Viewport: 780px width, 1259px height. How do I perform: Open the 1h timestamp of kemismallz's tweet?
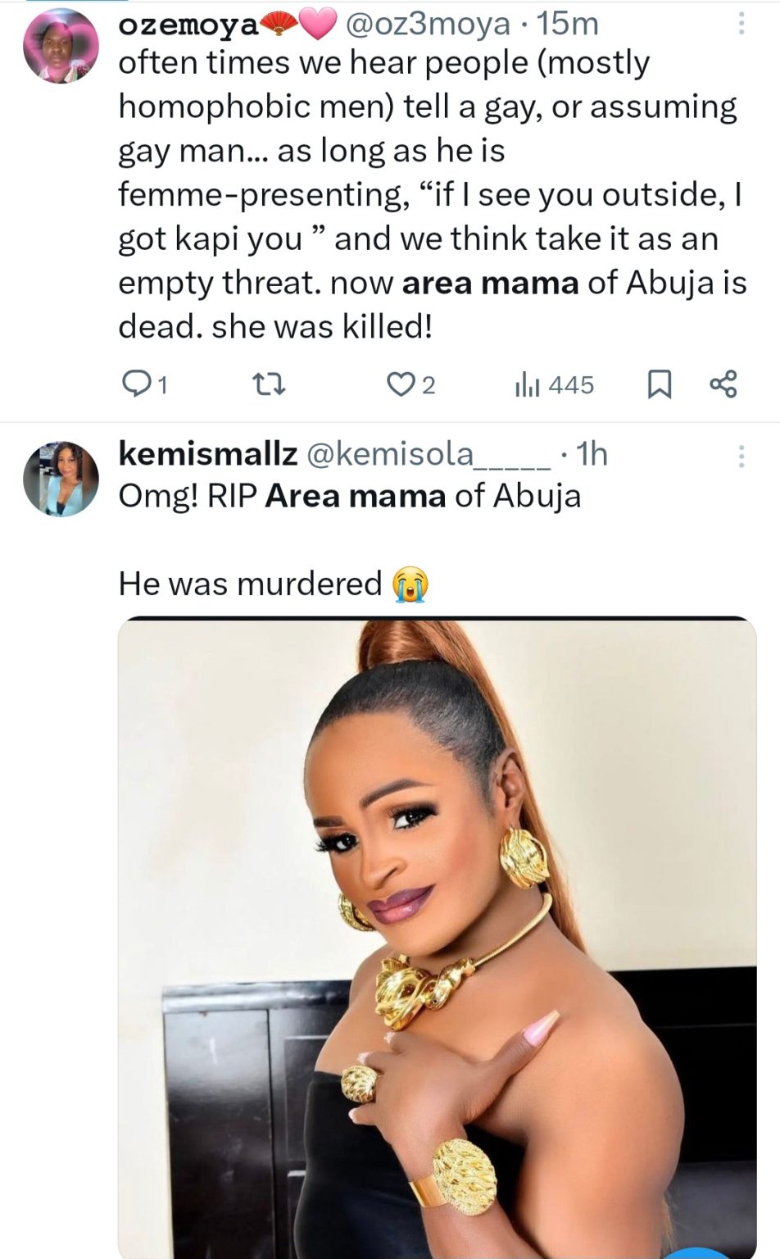[592, 454]
